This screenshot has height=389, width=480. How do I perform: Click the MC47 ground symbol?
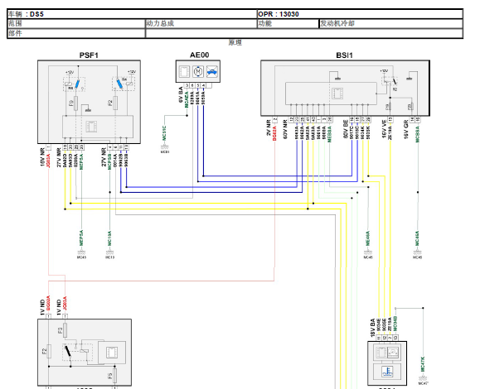coord(423,378)
